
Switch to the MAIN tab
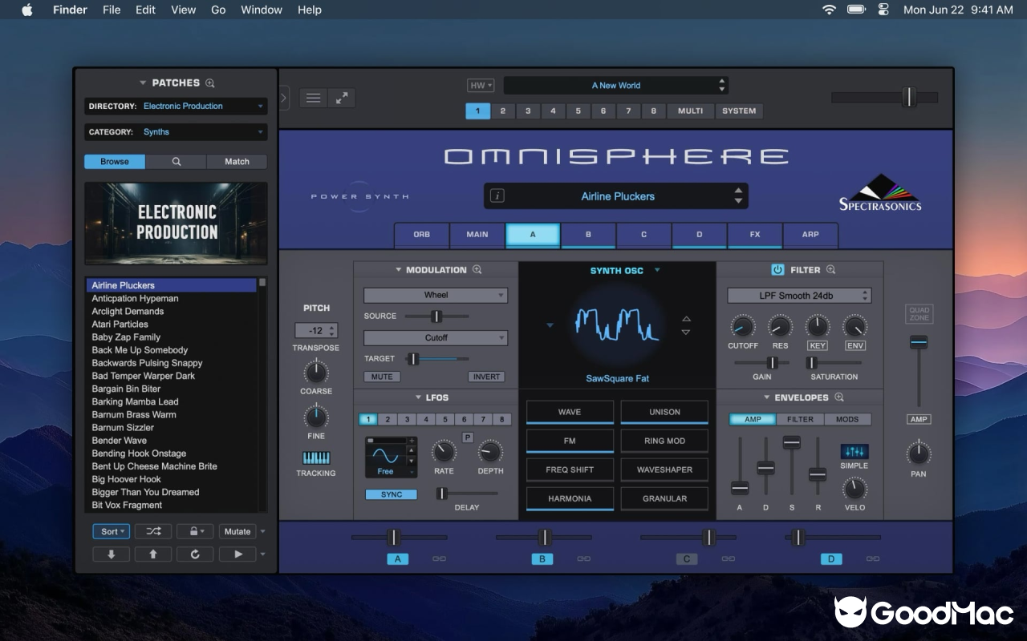(477, 235)
